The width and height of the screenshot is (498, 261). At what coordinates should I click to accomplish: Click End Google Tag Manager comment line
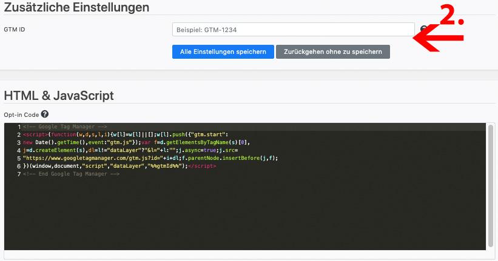(x=71, y=174)
